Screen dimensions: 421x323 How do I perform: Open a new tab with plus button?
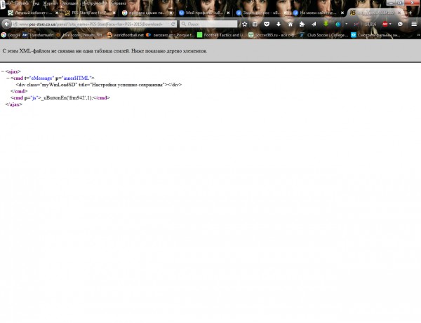[410, 13]
